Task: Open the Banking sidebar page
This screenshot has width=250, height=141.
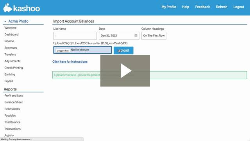Action: (10, 74)
